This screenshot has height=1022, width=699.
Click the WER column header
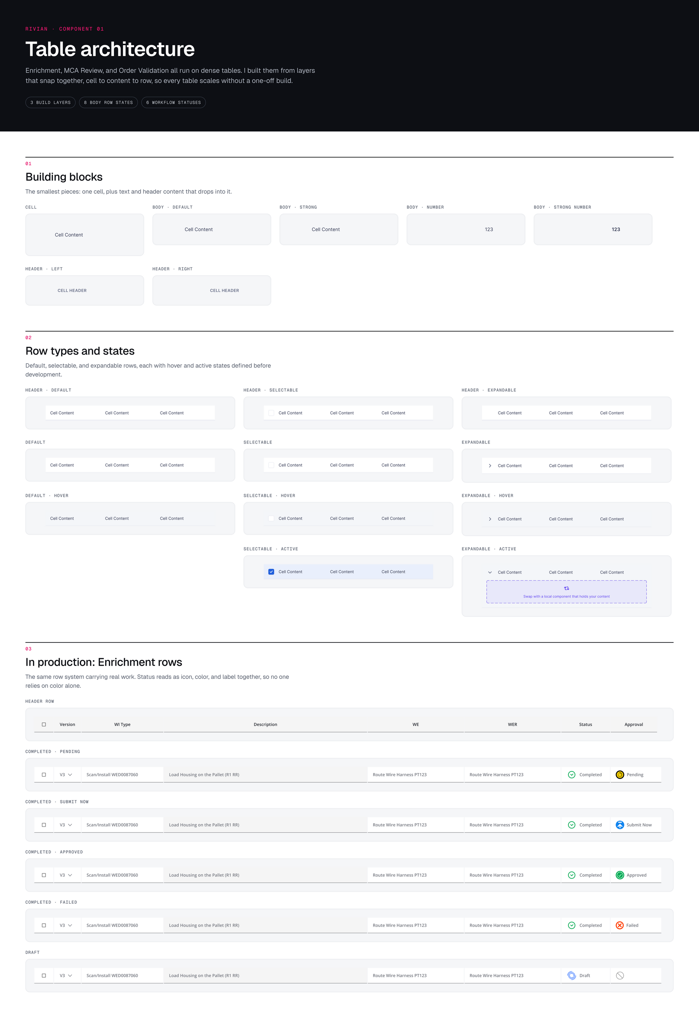pos(512,724)
